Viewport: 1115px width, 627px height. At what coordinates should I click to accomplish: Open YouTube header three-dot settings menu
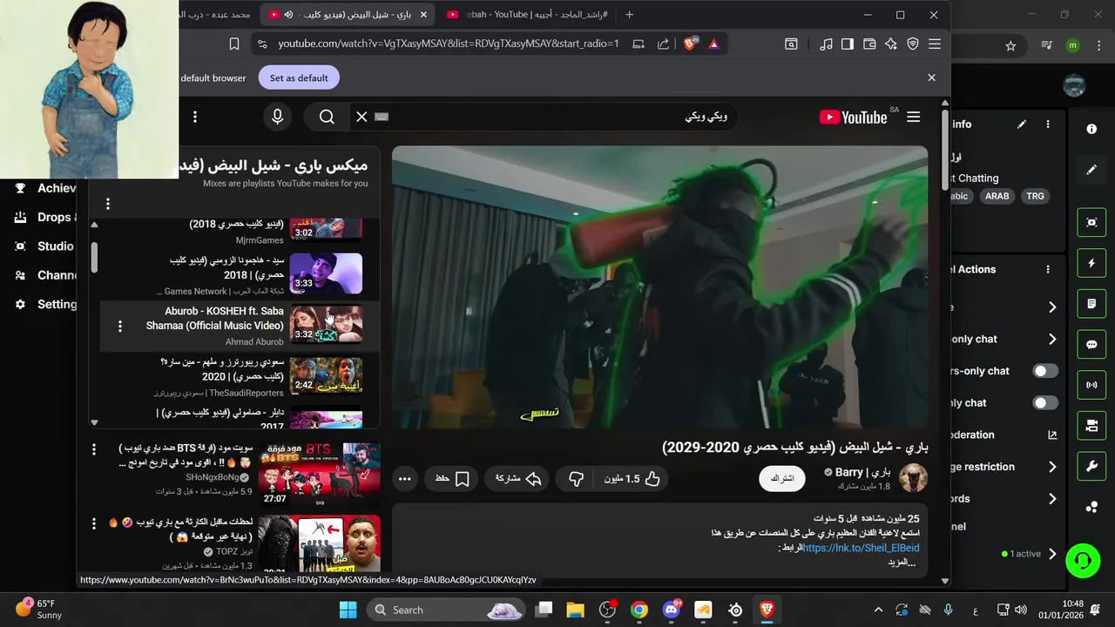(x=195, y=117)
